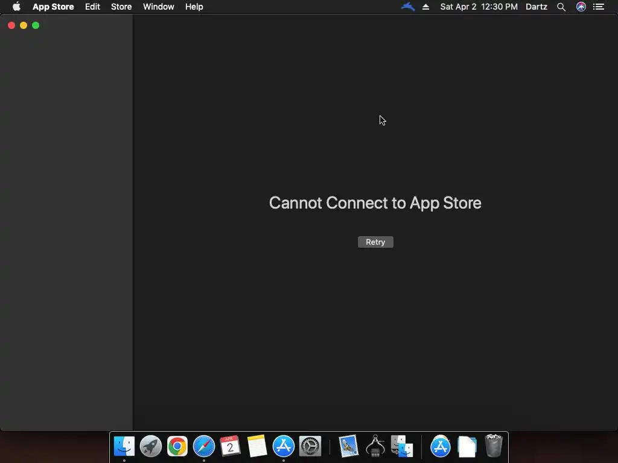
Task: Open the Window menu
Action: tap(159, 7)
